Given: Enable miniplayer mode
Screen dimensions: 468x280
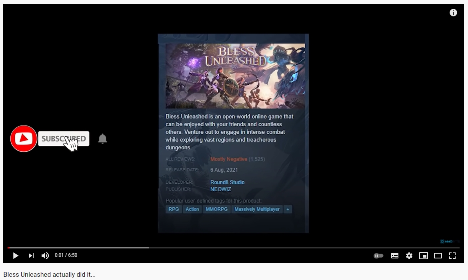Looking at the screenshot, I should (x=423, y=256).
